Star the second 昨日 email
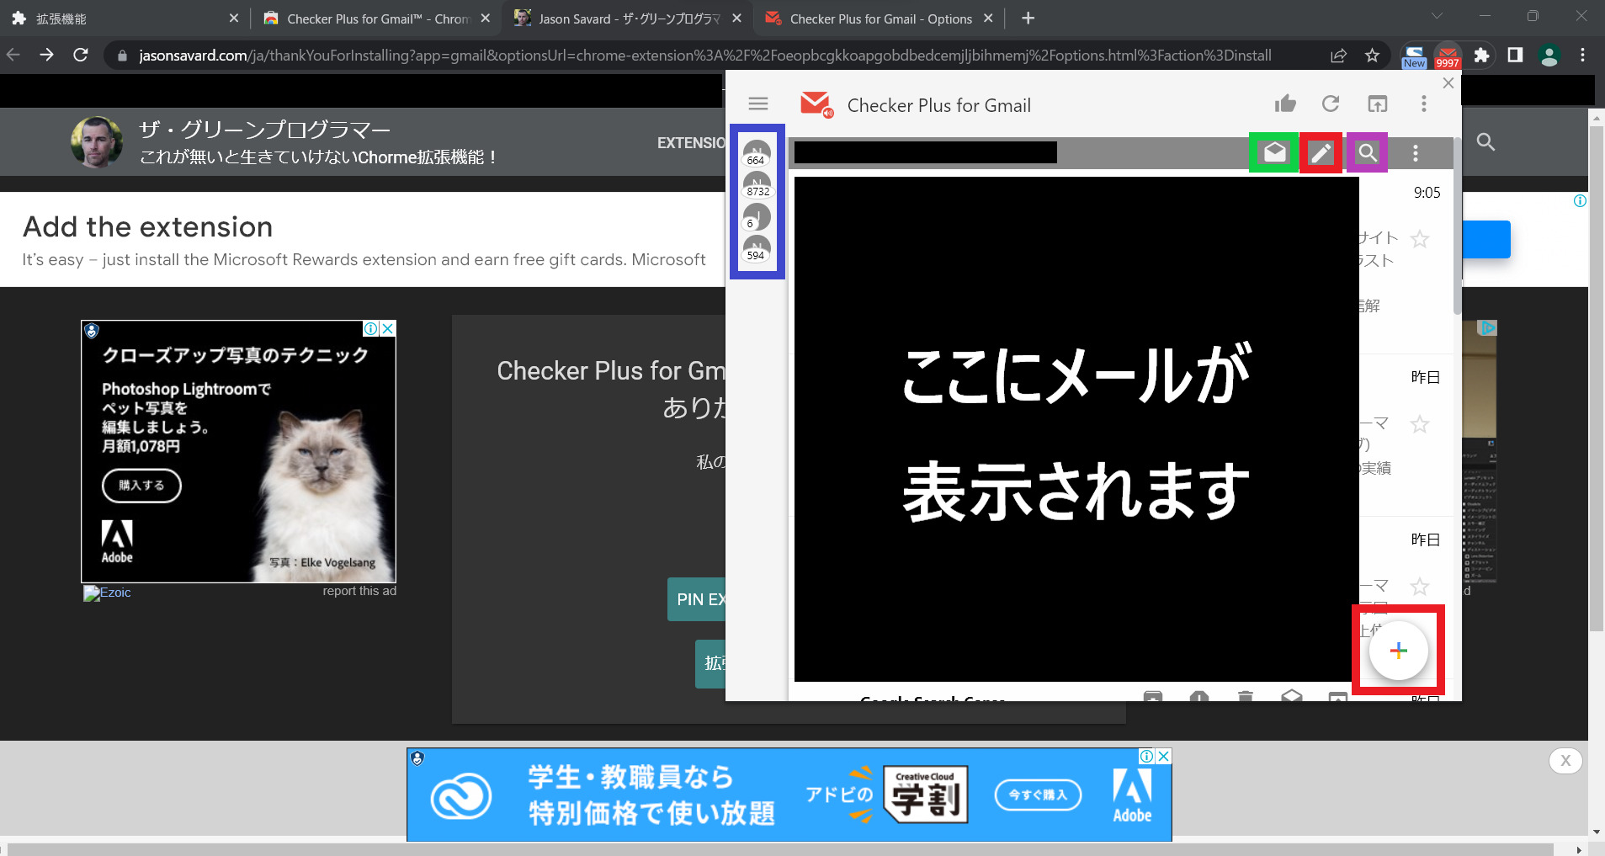 click(1420, 587)
